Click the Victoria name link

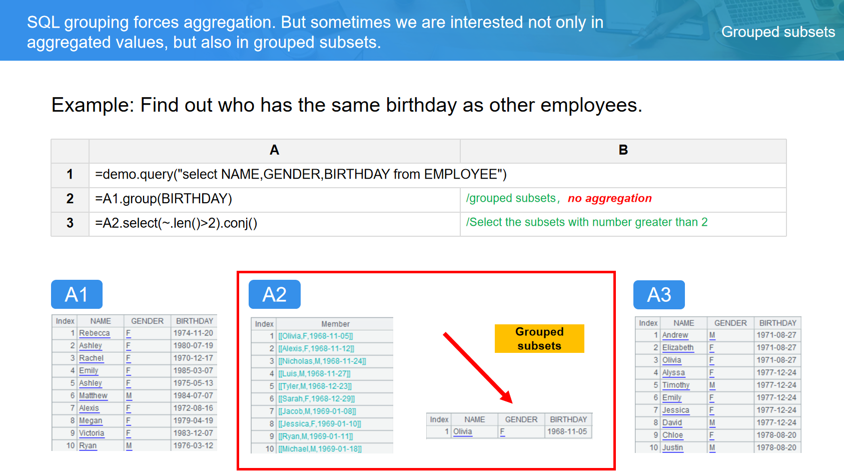(x=92, y=433)
